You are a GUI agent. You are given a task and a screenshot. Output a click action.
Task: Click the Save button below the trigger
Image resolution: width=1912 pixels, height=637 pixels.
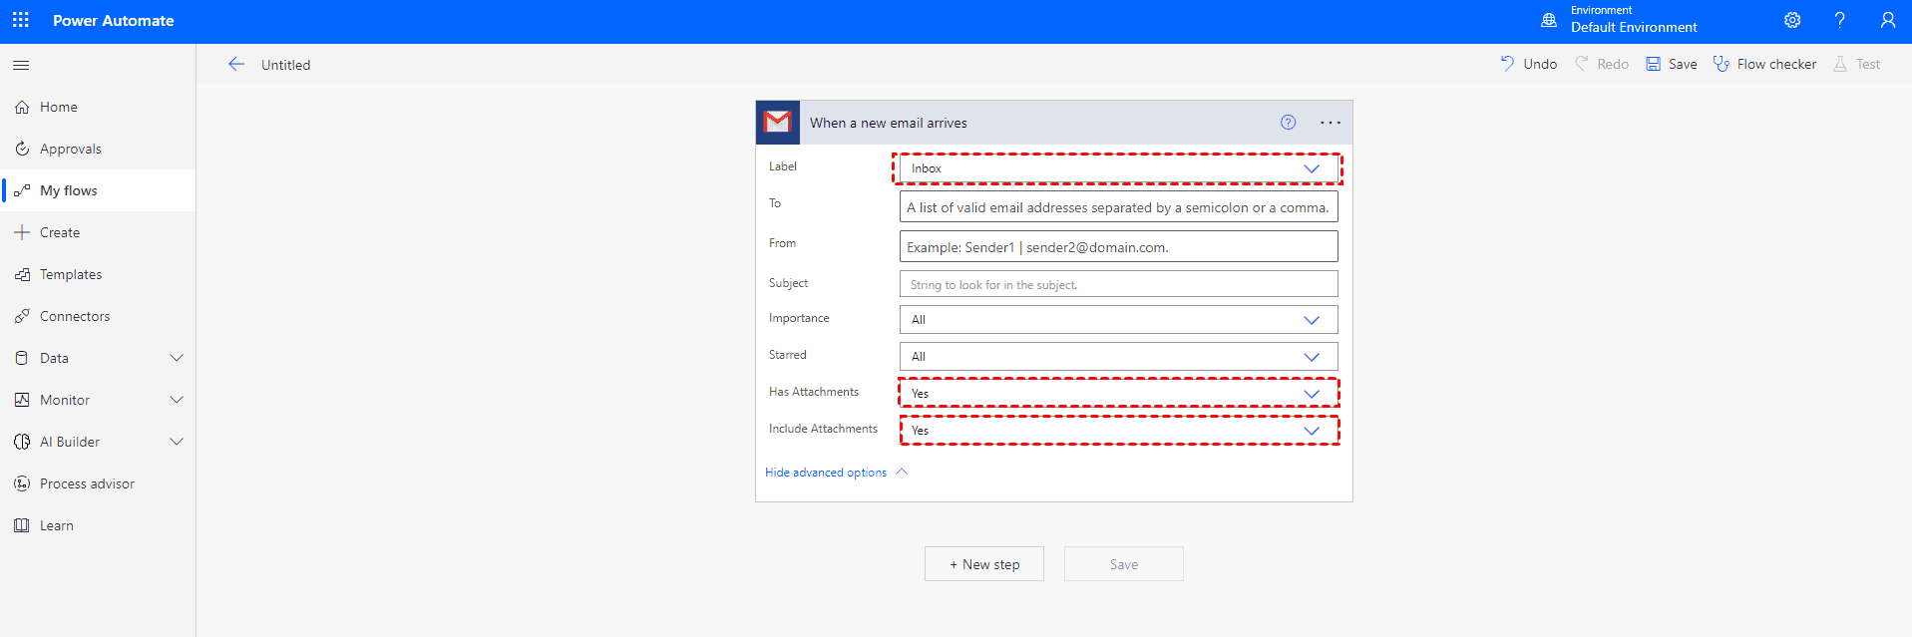(1124, 564)
